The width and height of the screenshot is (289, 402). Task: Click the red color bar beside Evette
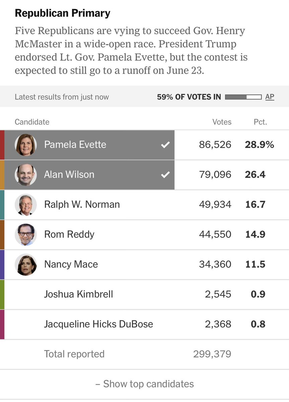(x=2, y=145)
